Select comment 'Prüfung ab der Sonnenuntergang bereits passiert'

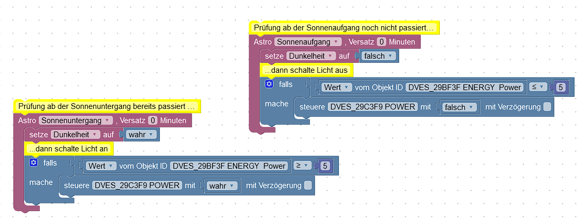tap(107, 107)
